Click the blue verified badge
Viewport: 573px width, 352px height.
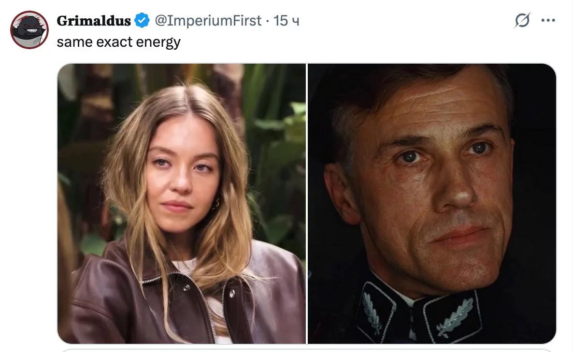point(141,21)
